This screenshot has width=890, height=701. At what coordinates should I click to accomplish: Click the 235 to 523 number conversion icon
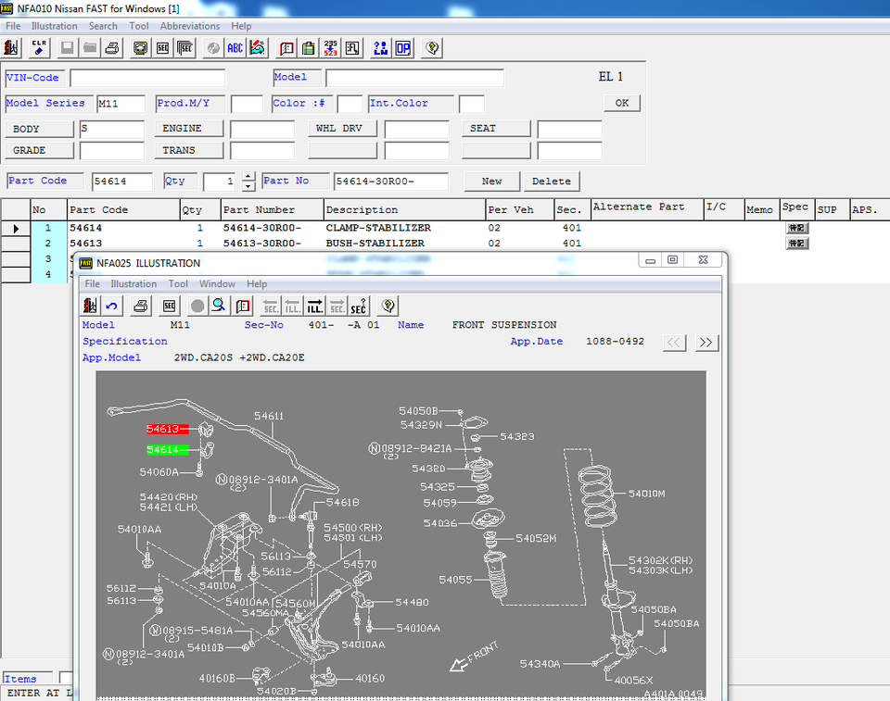pos(331,48)
